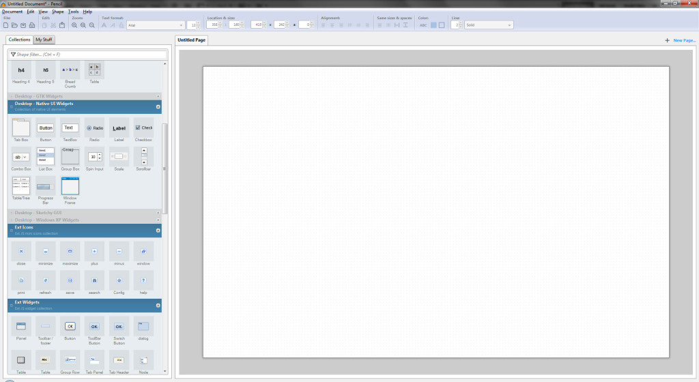The image size is (699, 382).
Task: Expand the Desktop - Windows XP Widgets collection
Action: [x=84, y=220]
